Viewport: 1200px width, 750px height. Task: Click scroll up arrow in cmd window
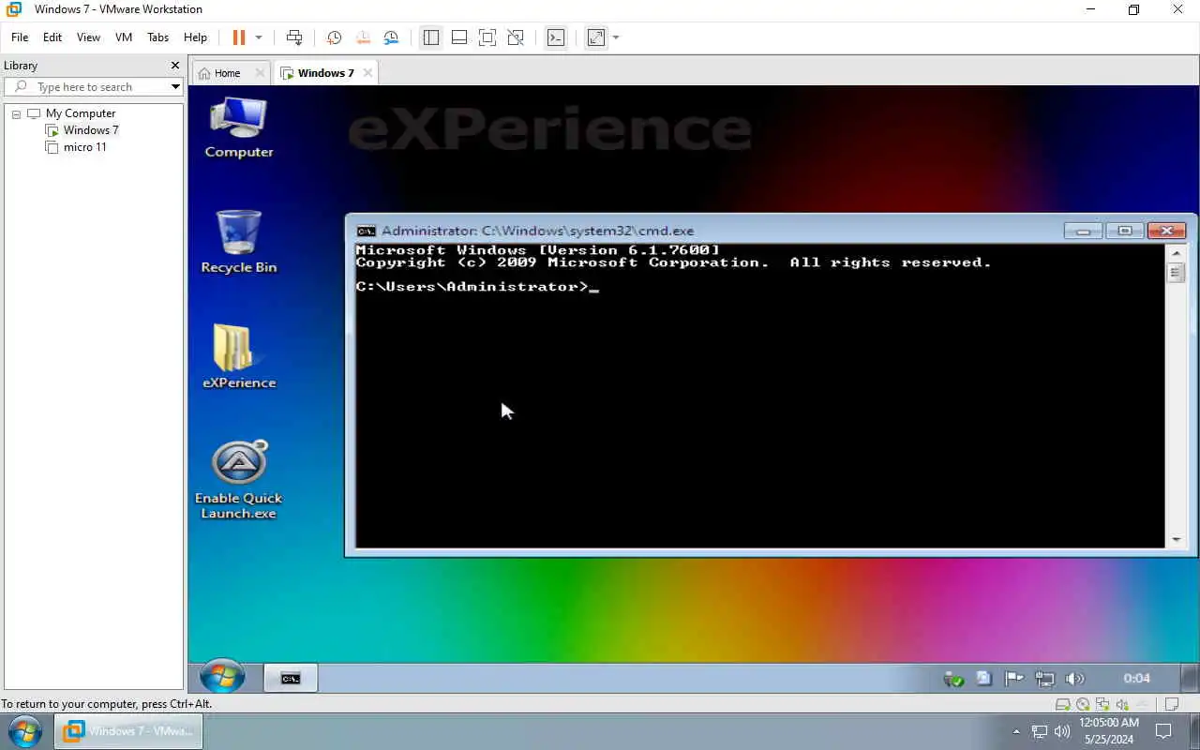tap(1177, 252)
